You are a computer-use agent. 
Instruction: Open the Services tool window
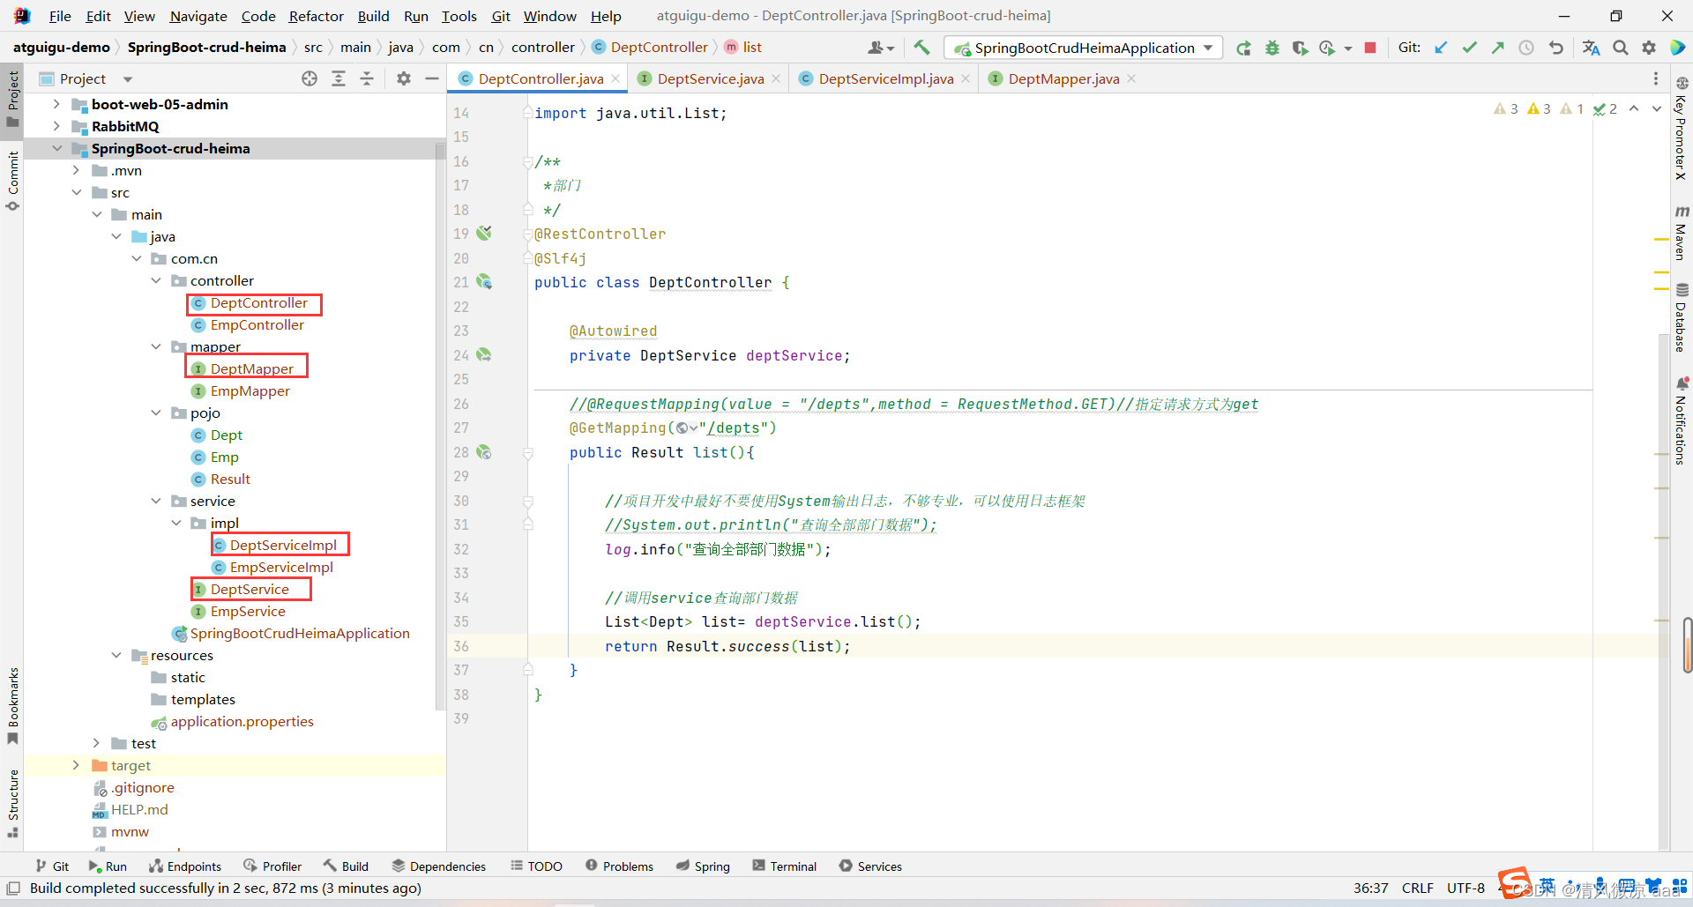tap(870, 866)
